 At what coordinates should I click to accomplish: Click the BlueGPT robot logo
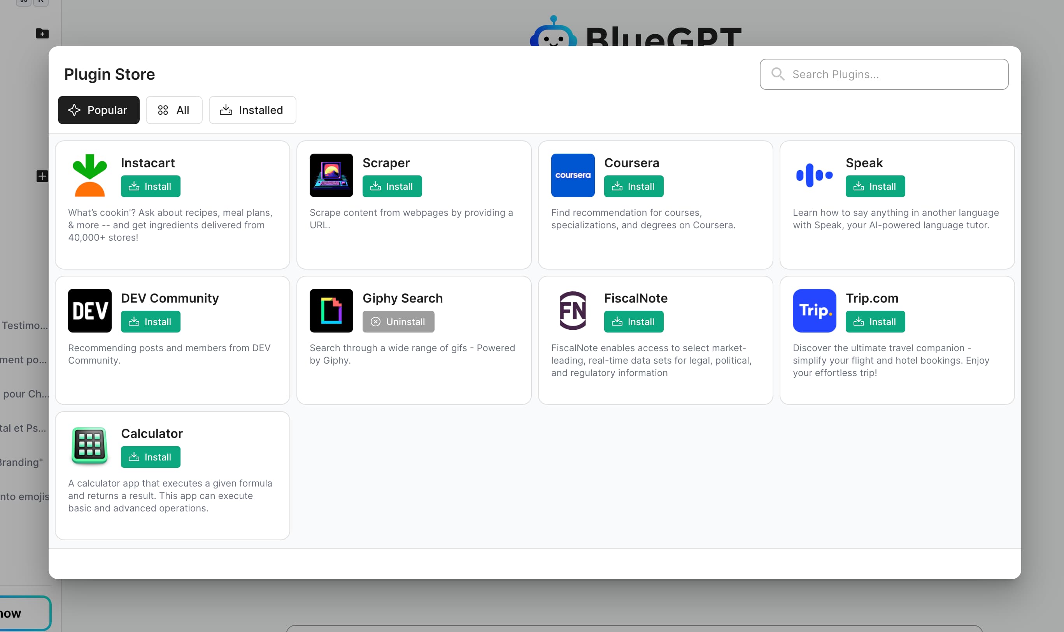point(554,33)
